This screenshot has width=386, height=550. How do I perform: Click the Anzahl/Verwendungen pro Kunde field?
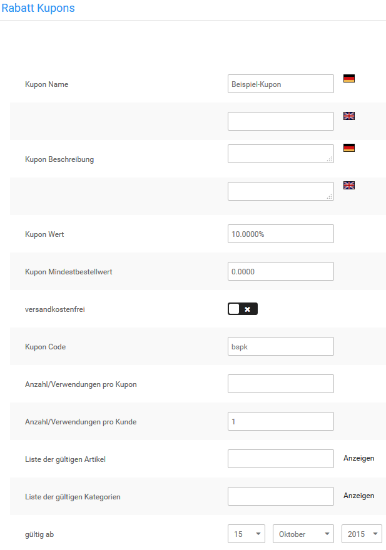(280, 421)
